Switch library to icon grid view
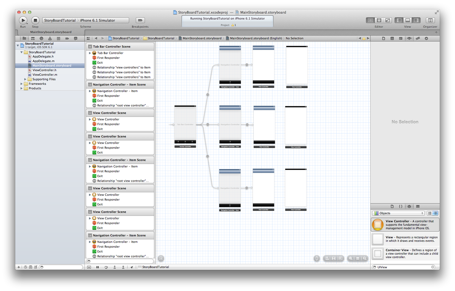455x291 pixels. 430,213
